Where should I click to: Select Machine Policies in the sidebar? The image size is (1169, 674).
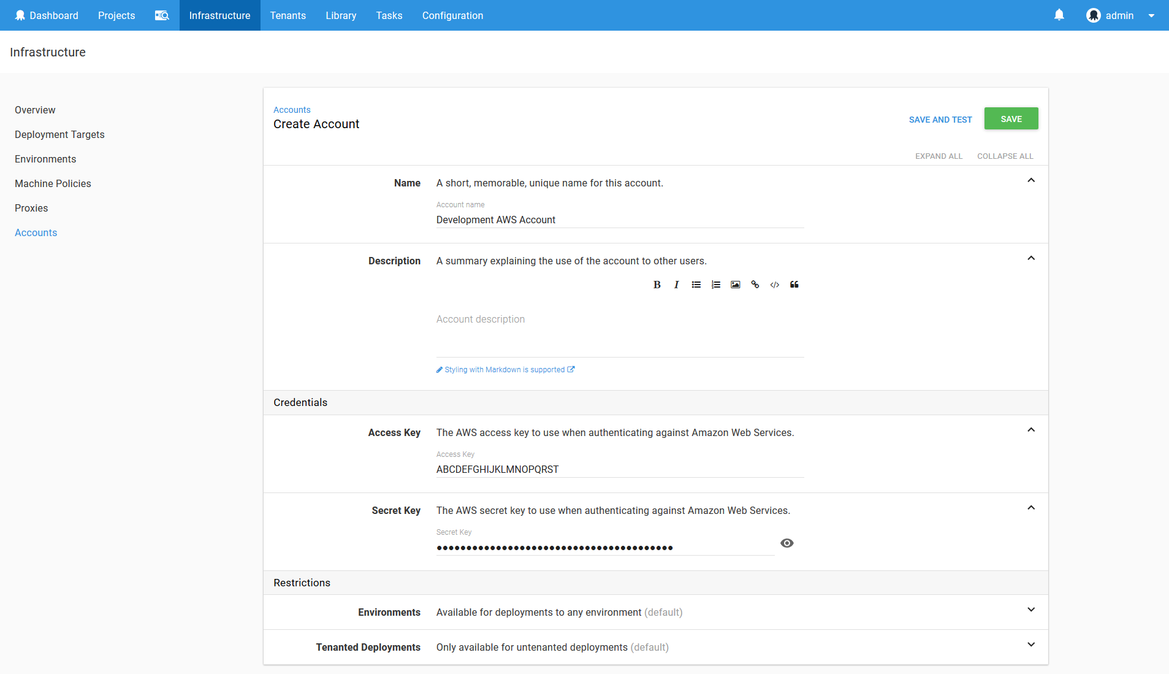pyautogui.click(x=53, y=183)
